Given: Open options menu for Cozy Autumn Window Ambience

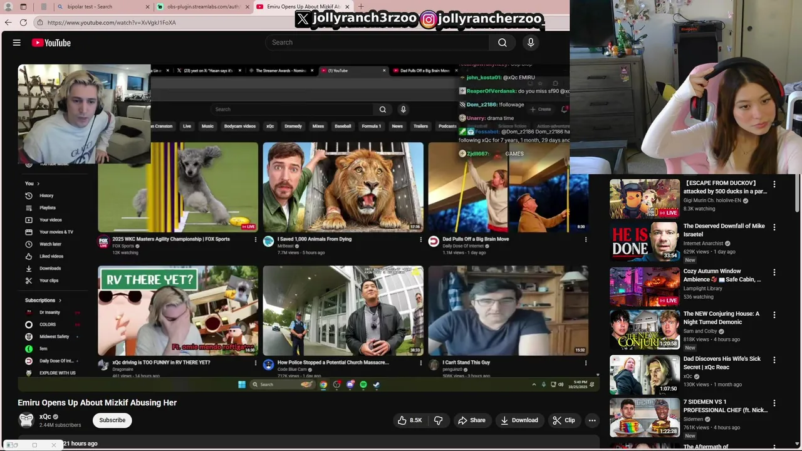Looking at the screenshot, I should tap(774, 272).
